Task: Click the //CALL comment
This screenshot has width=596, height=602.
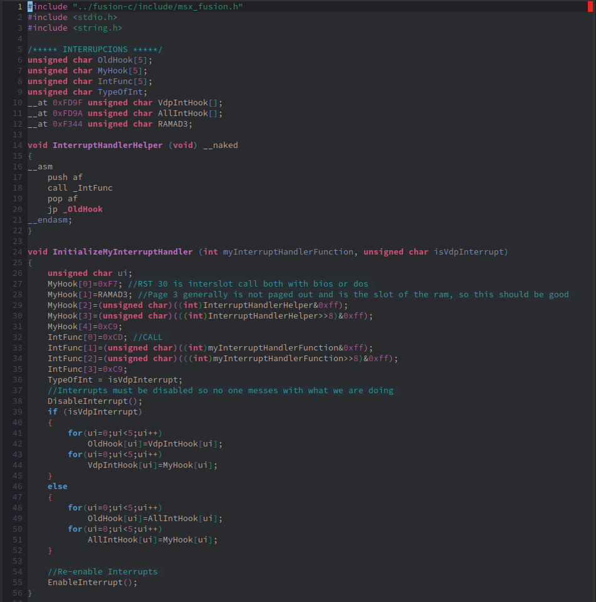Action: pyautogui.click(x=148, y=337)
